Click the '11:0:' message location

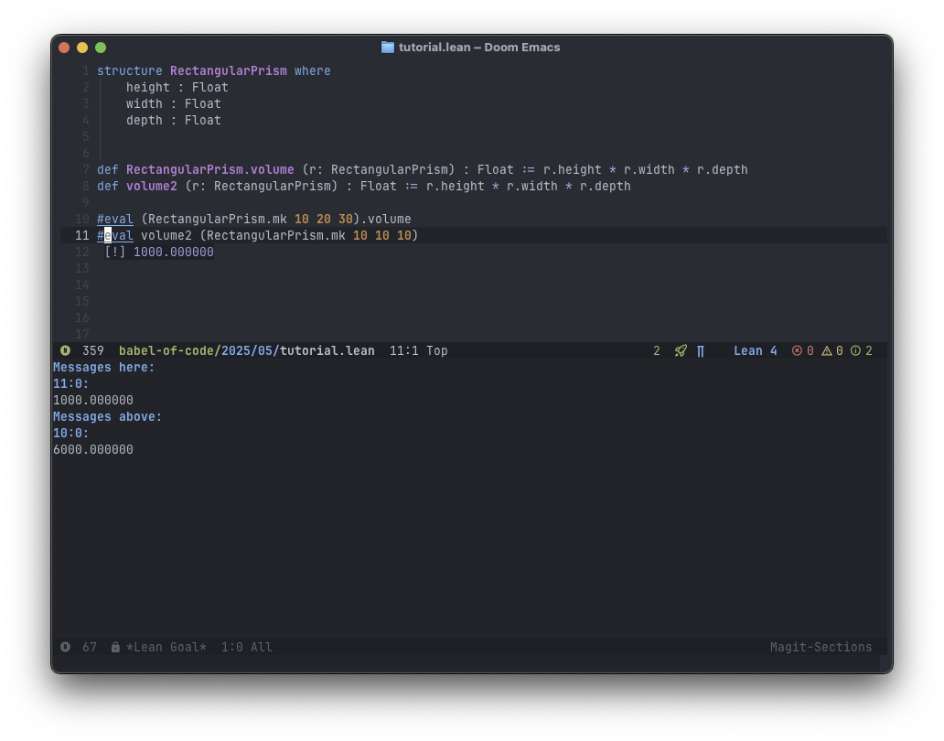[x=71, y=383]
